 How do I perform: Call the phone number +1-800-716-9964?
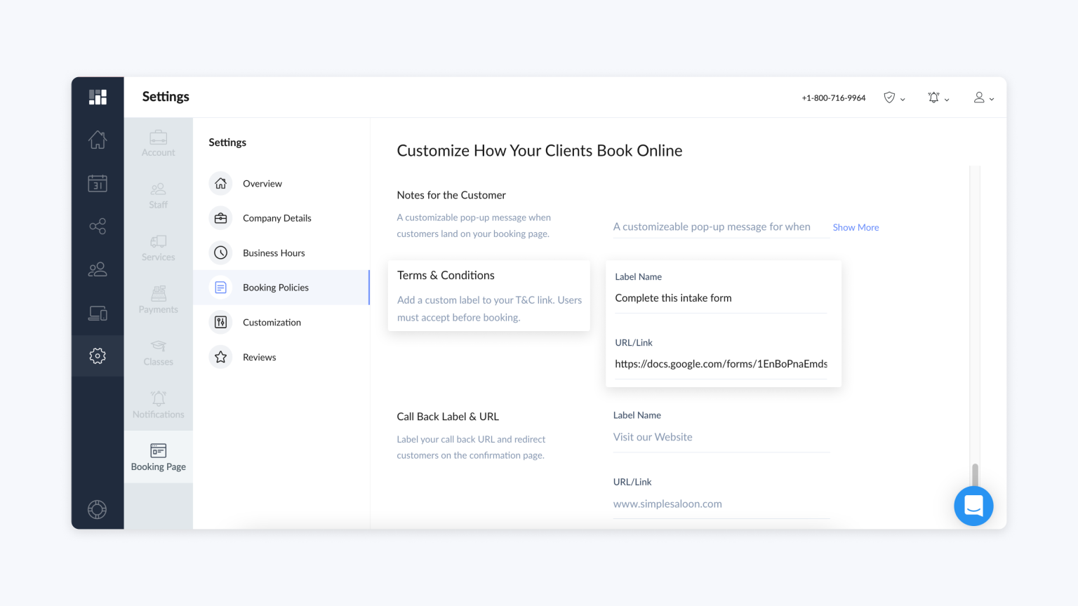click(x=833, y=97)
